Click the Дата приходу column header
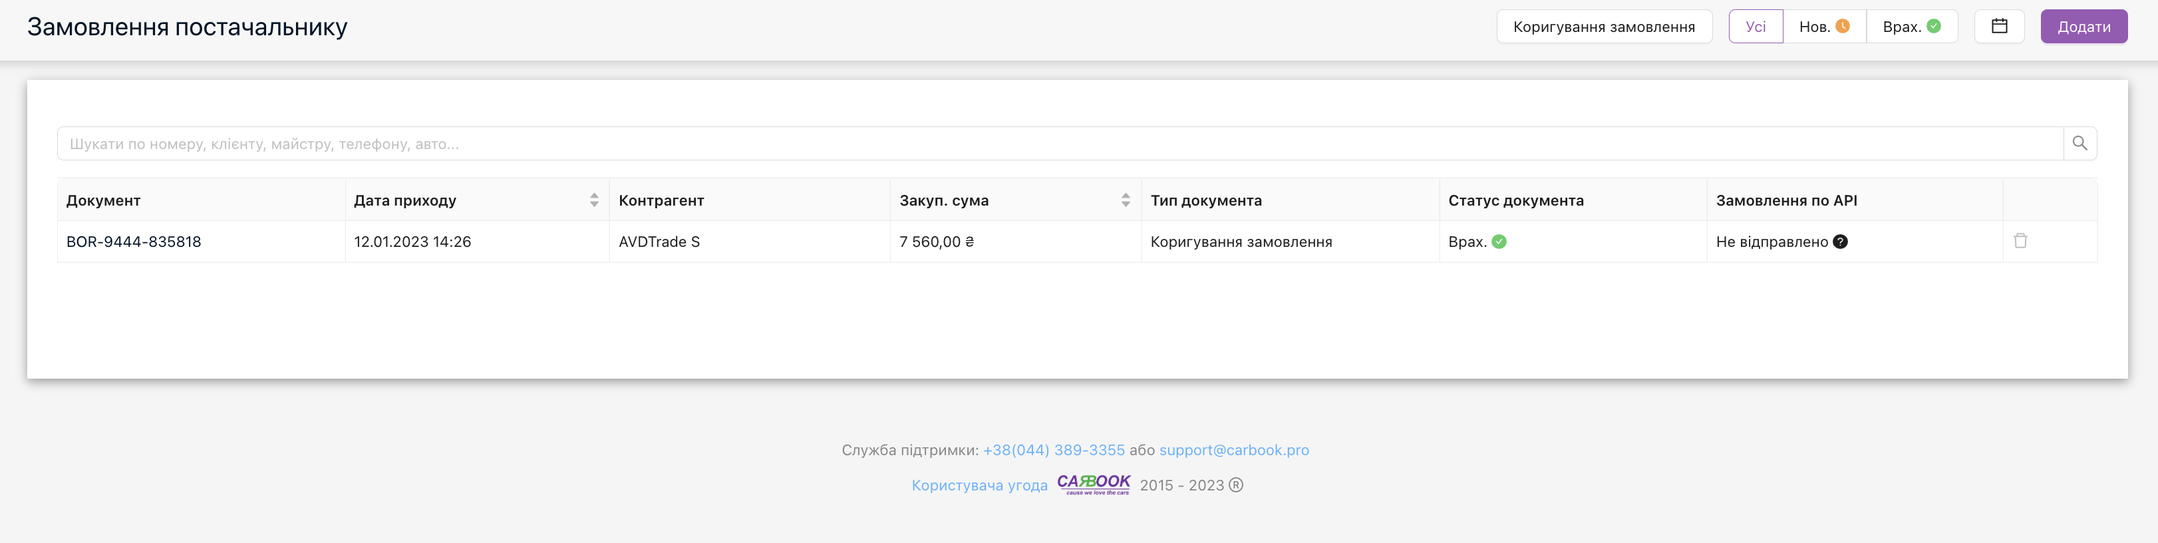 (406, 200)
